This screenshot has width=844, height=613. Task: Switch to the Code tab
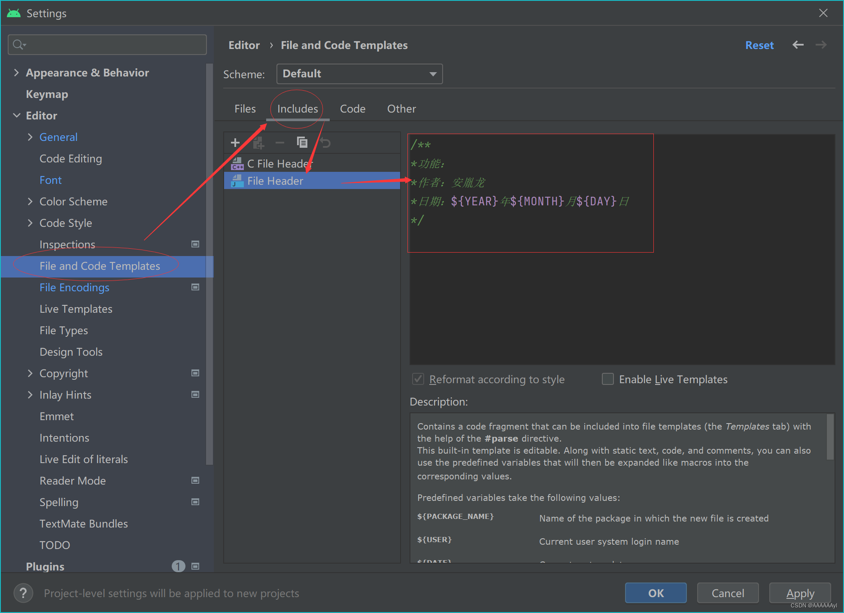(x=352, y=109)
